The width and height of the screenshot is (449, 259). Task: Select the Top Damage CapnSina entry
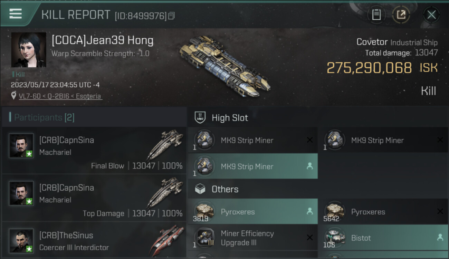(x=94, y=198)
